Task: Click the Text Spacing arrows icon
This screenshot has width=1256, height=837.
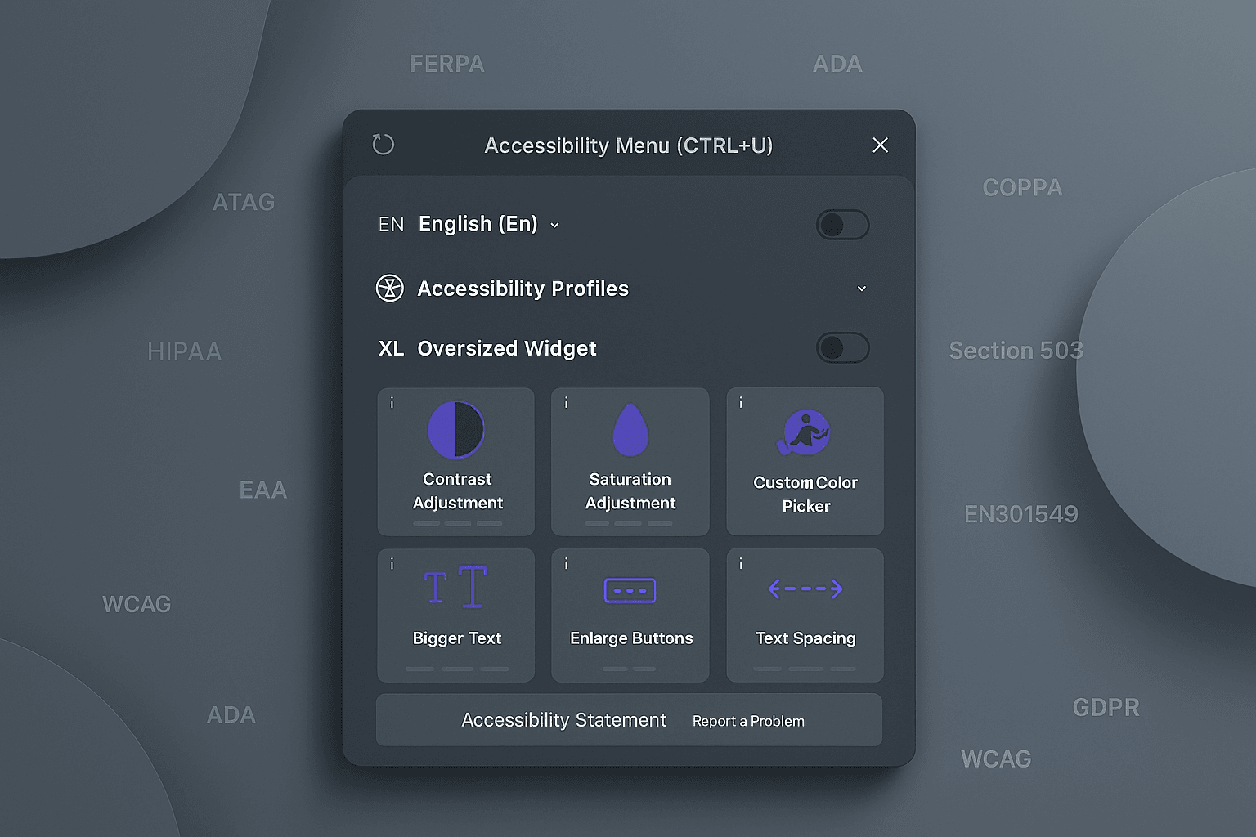Action: click(805, 589)
